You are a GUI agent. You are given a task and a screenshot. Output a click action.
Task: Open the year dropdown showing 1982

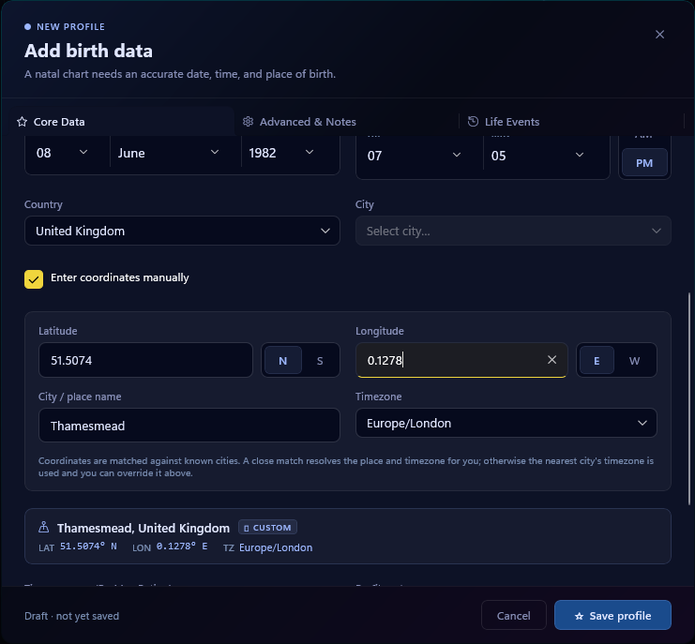coord(291,153)
